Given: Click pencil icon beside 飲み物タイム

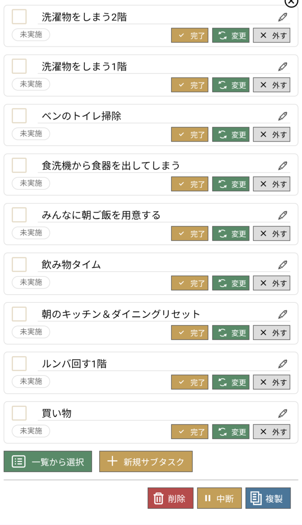Looking at the screenshot, I should 283,265.
